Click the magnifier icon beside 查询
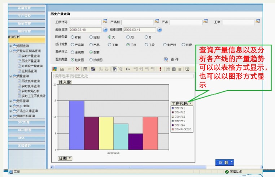This screenshot has height=177, width=275. (x=166, y=59)
